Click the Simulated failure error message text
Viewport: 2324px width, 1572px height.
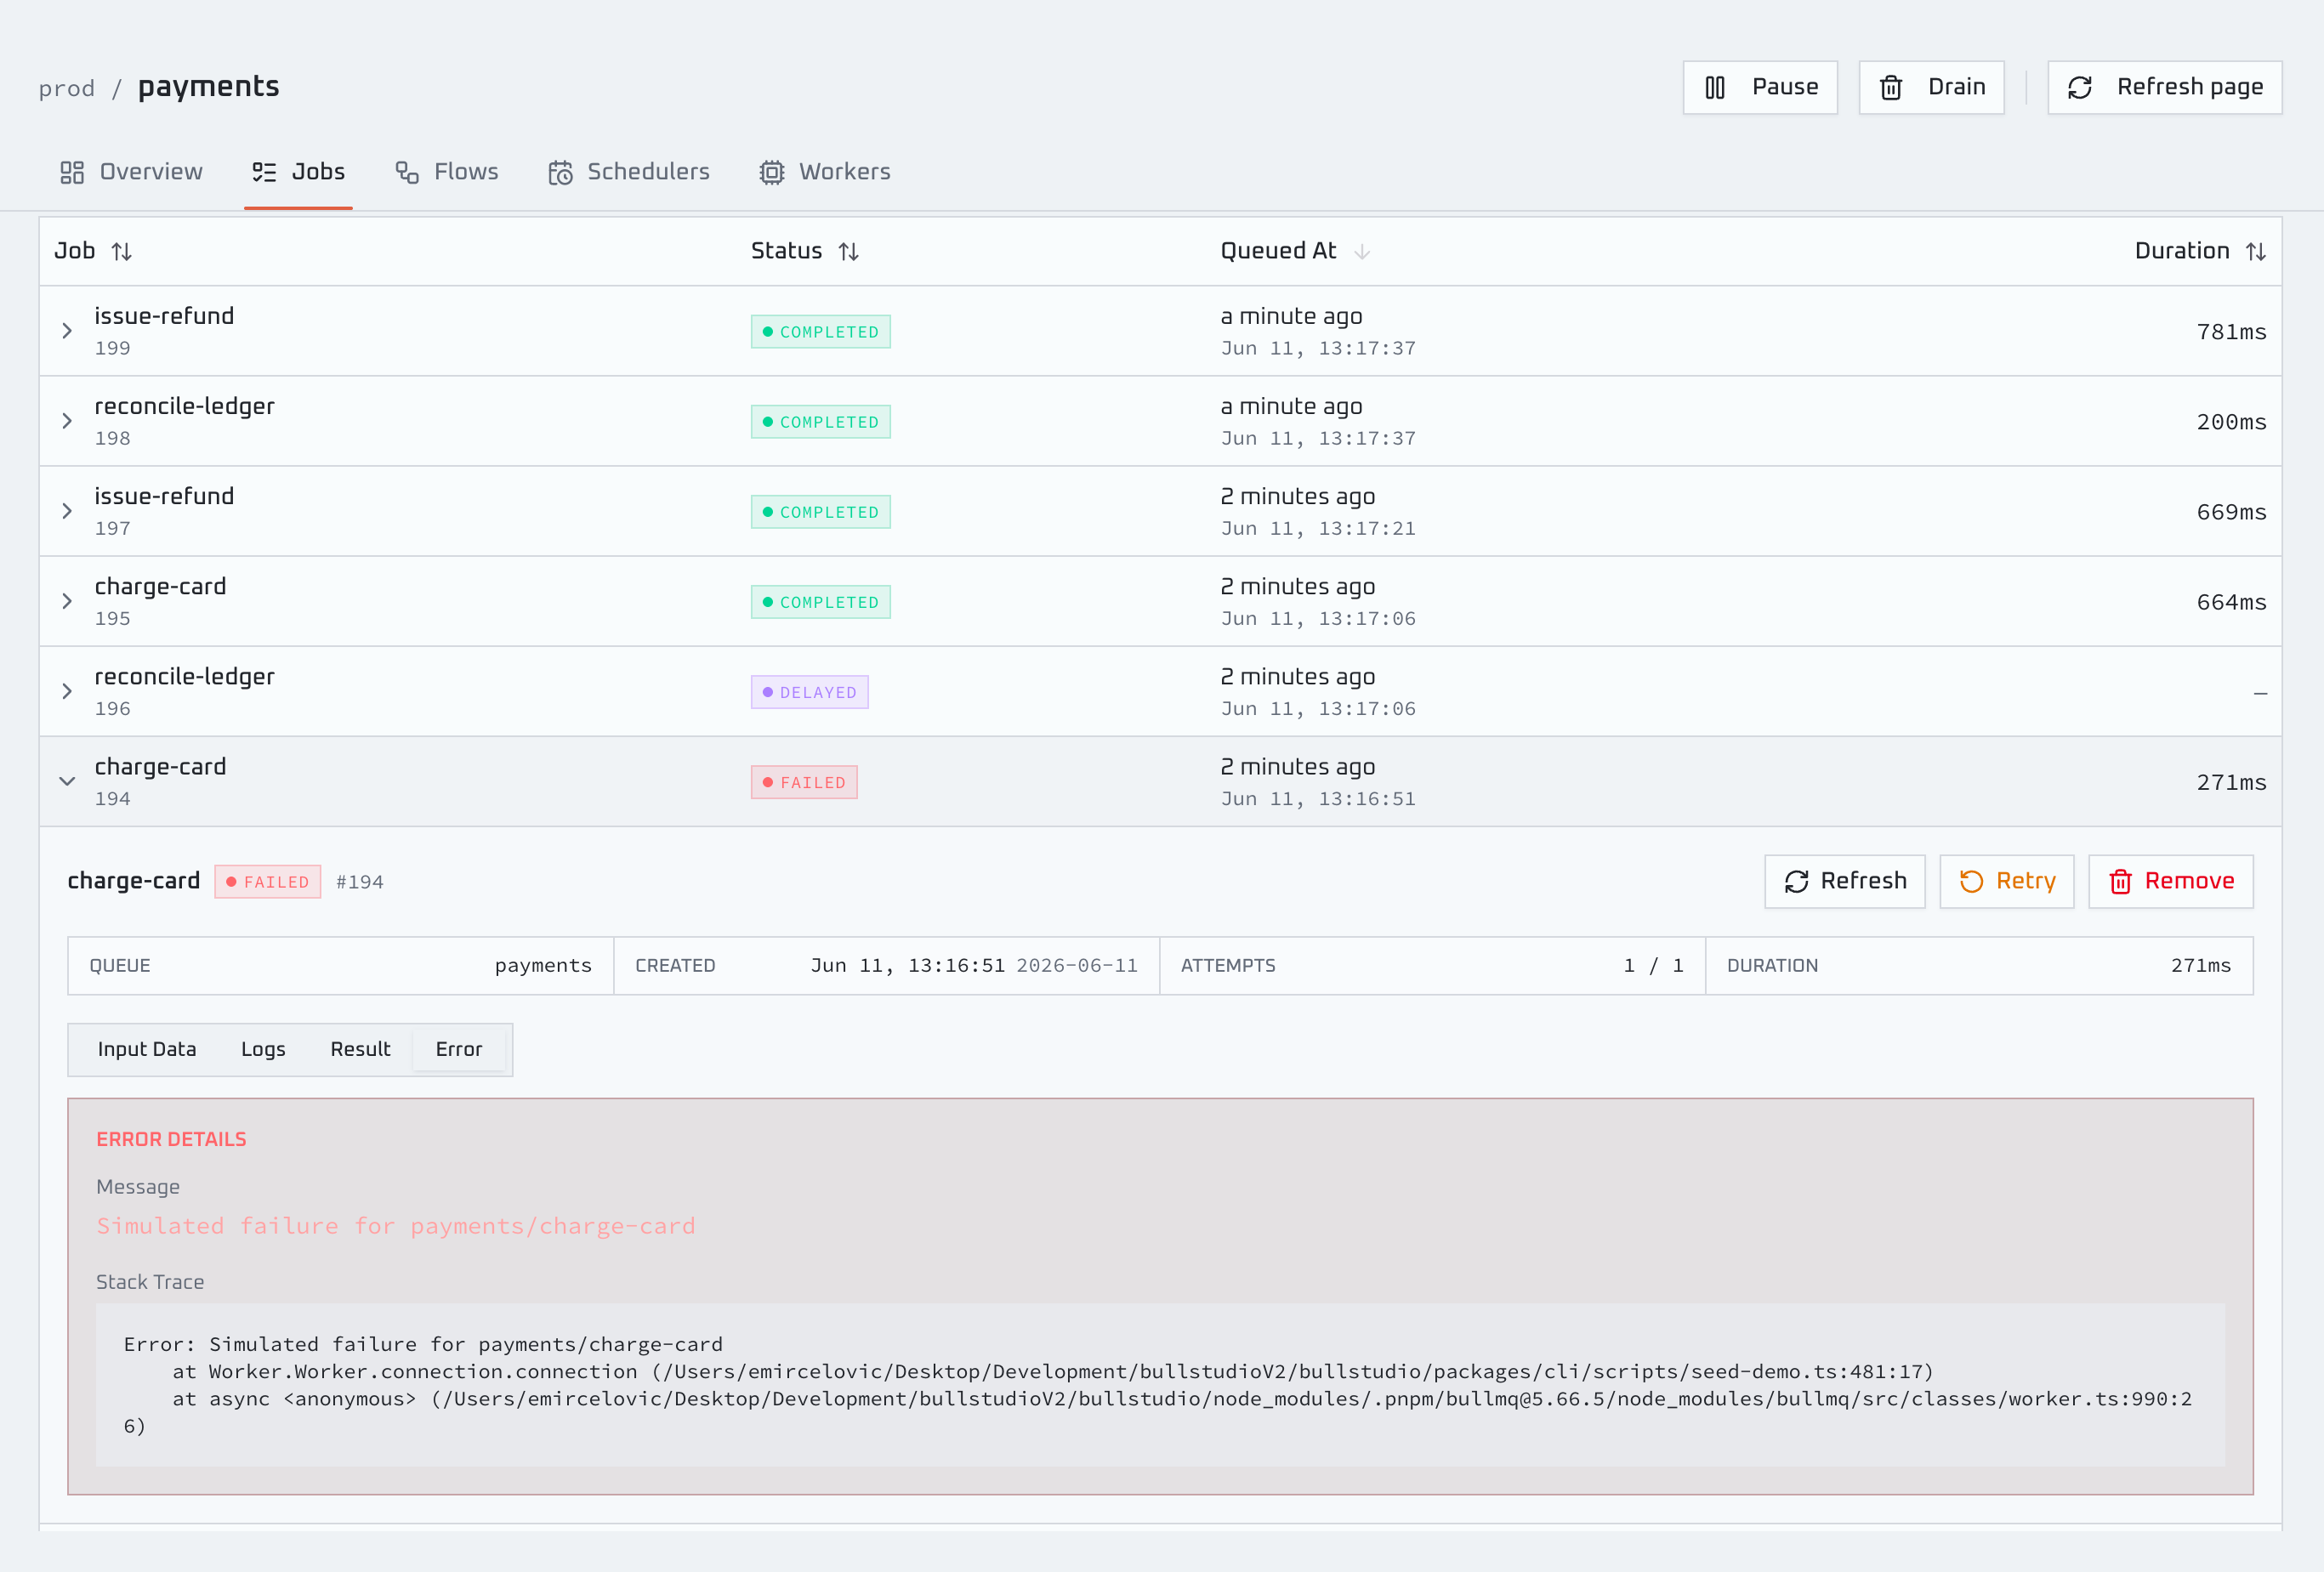[x=396, y=1226]
